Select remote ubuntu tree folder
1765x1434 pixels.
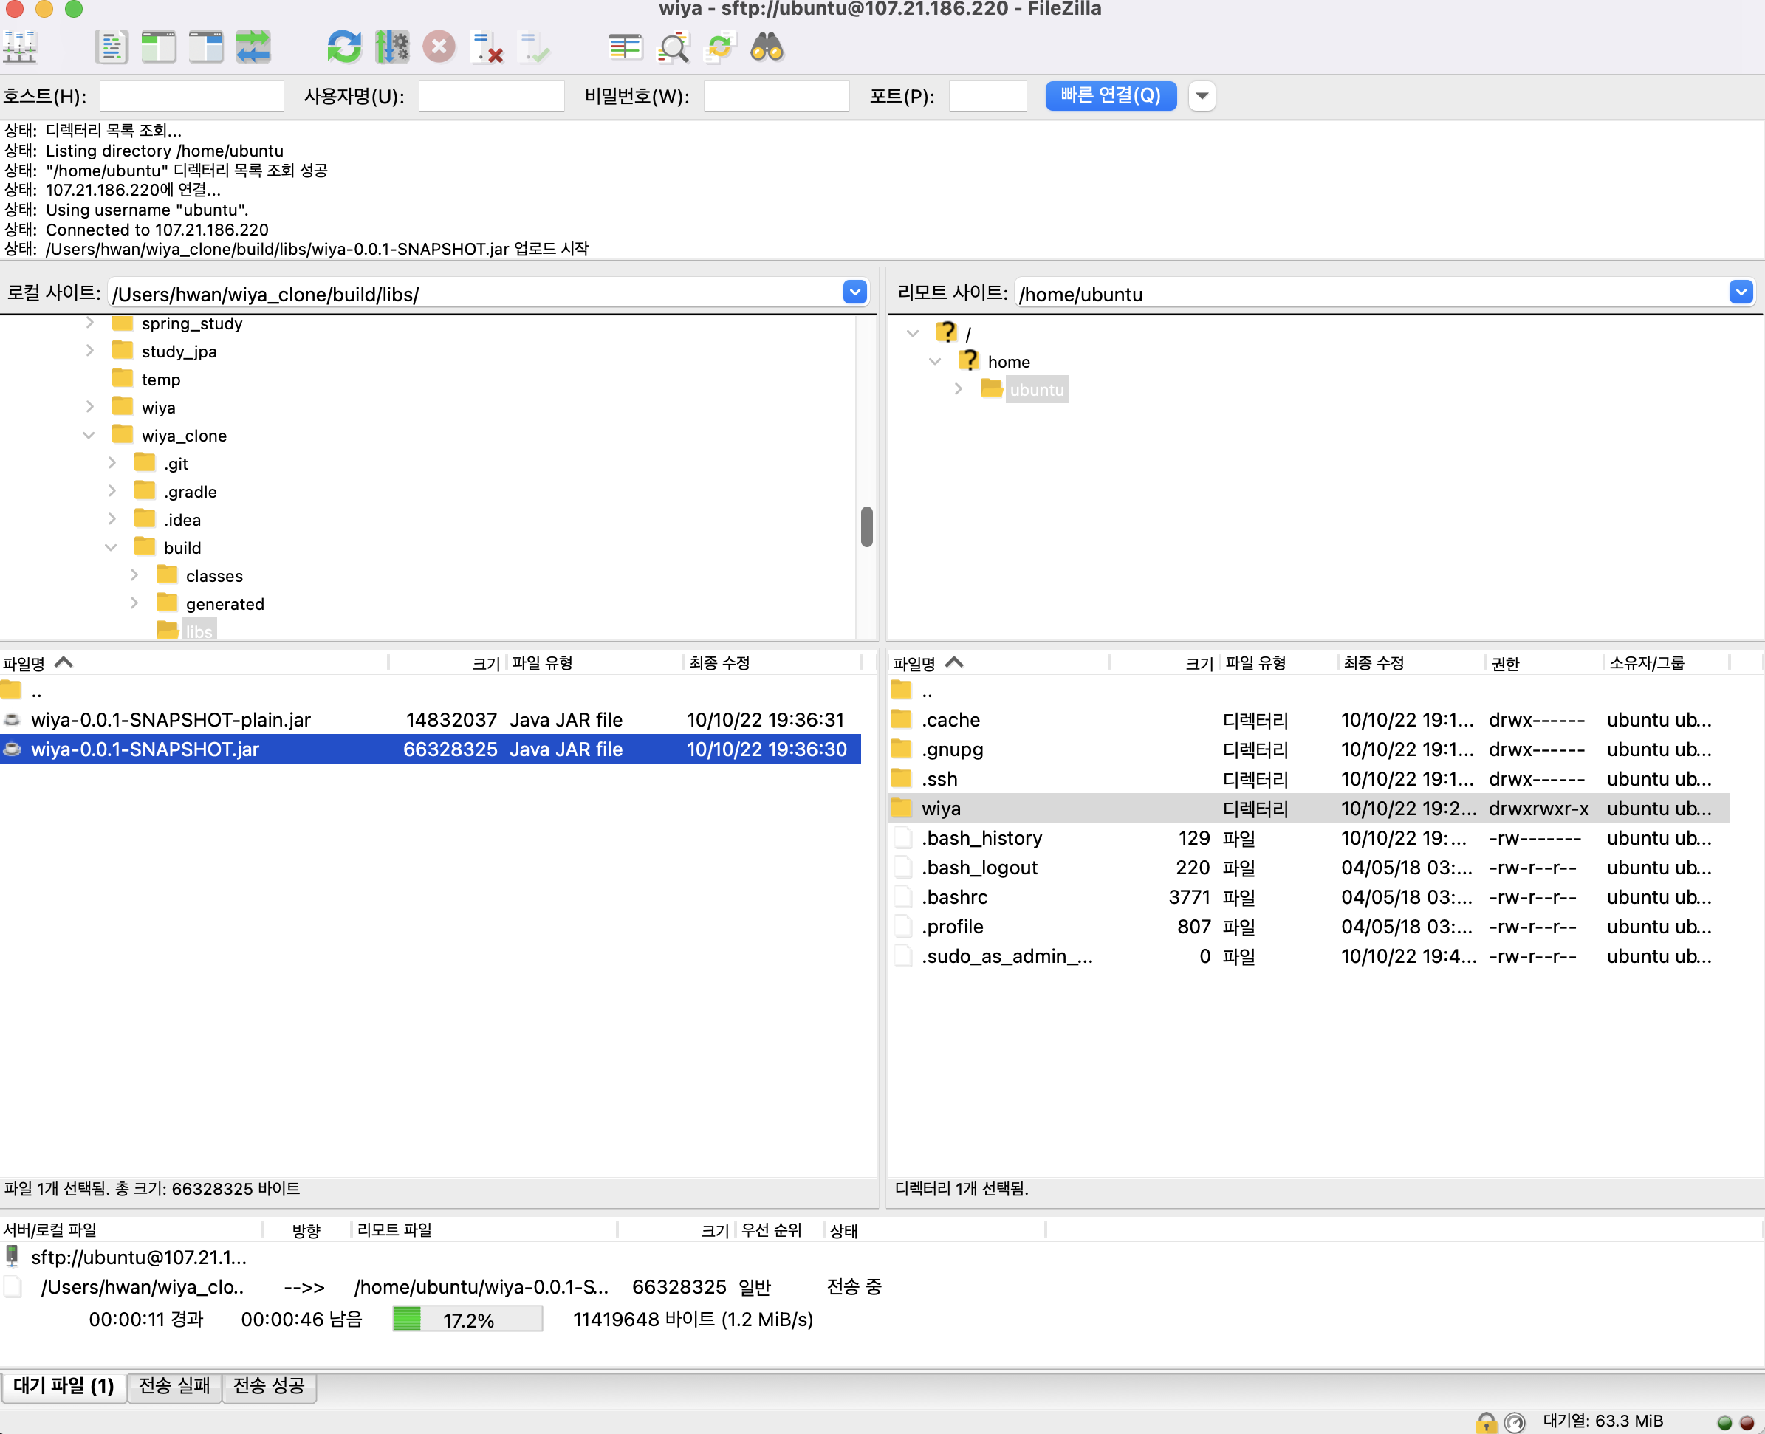point(1037,390)
